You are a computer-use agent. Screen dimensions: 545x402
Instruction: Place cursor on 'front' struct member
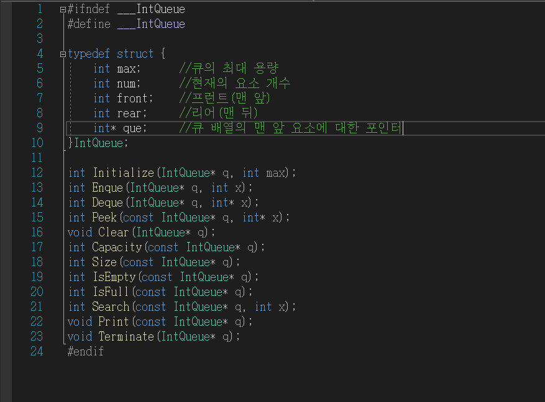pyautogui.click(x=132, y=99)
